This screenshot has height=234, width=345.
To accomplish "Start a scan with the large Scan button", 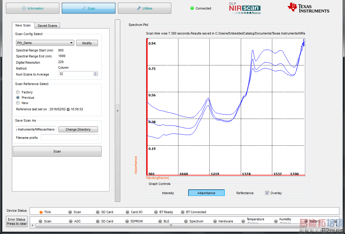I will point(57,151).
